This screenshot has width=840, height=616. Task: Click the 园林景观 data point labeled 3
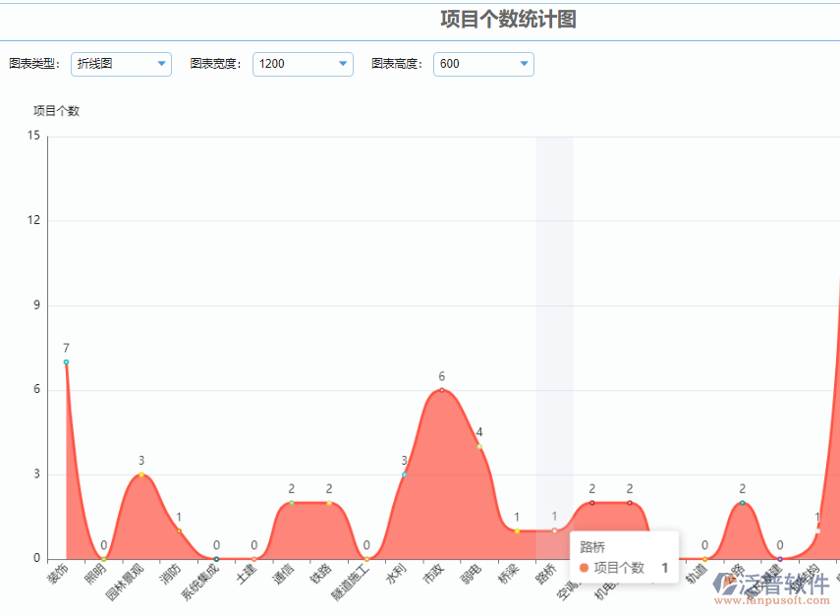(x=141, y=475)
